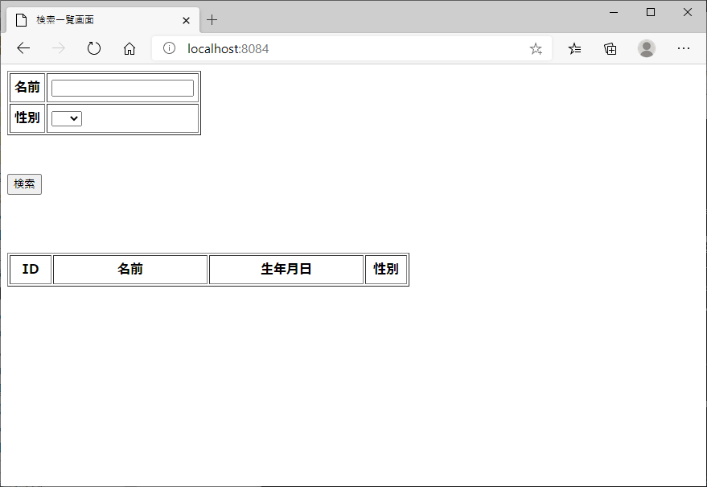This screenshot has width=707, height=487.
Task: Click the ID column header
Action: [x=31, y=269]
